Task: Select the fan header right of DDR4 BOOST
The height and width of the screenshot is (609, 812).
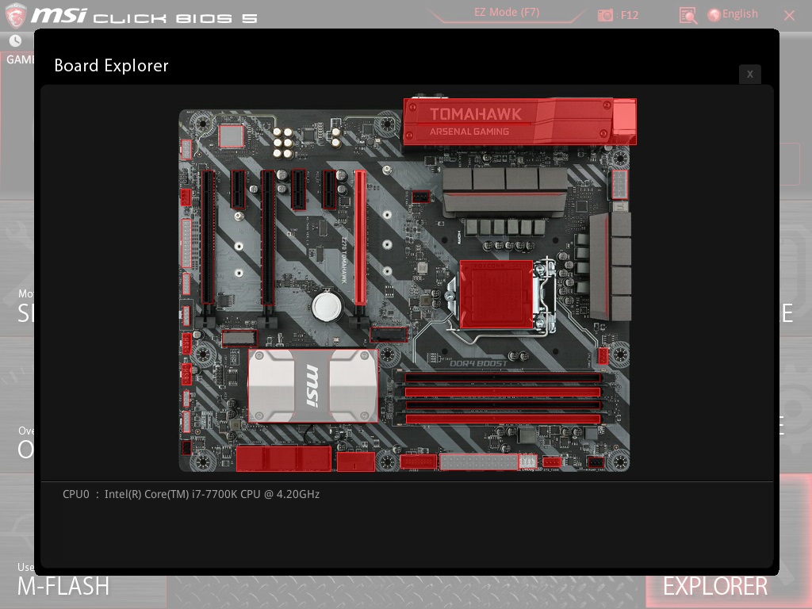Action: [603, 356]
